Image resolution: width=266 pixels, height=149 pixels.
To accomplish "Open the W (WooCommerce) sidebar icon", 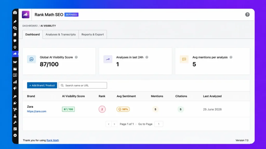I will tap(15, 62).
